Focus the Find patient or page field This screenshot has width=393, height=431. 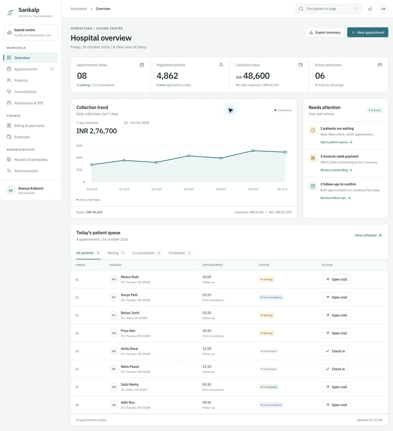(x=328, y=9)
